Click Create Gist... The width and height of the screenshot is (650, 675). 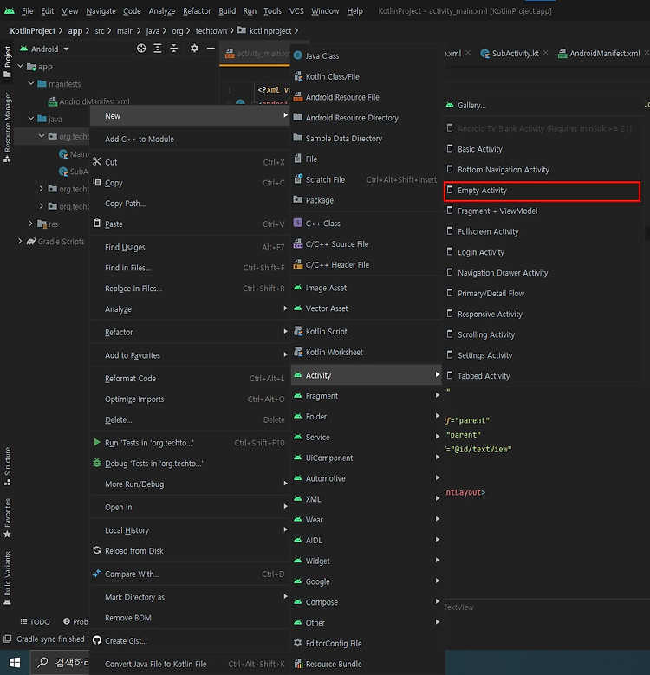tap(190, 641)
